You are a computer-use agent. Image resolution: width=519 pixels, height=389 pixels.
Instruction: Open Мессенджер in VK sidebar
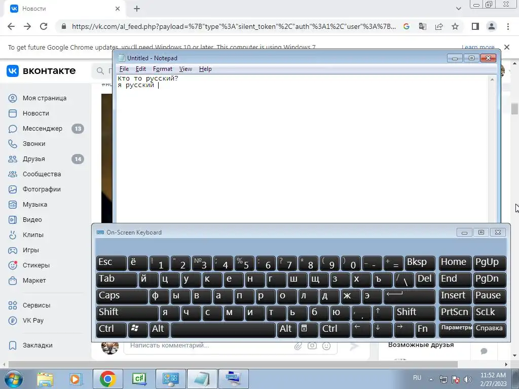tap(43, 129)
